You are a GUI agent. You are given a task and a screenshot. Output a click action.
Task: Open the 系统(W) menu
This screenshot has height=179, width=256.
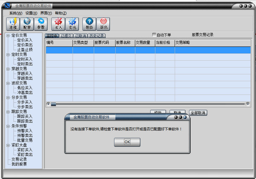16,13
